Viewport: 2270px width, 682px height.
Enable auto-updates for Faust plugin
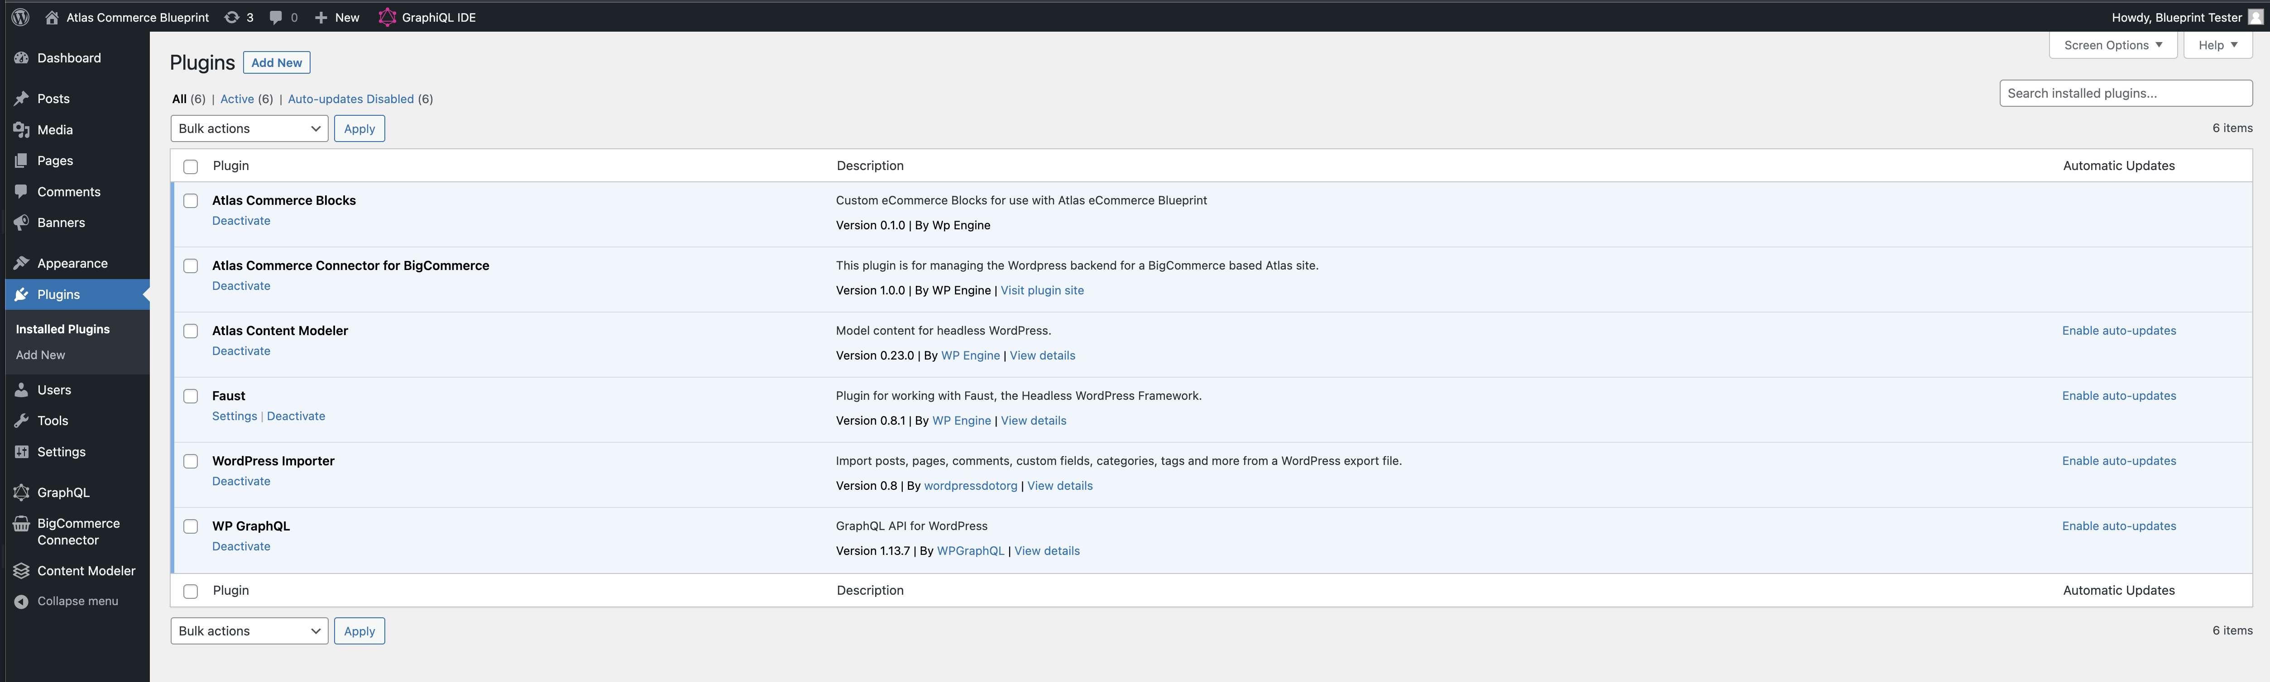point(2118,396)
